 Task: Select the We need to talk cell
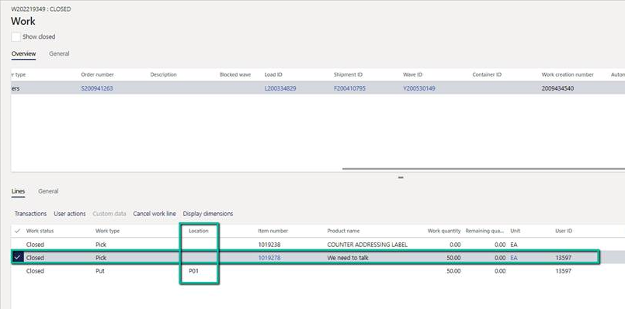click(348, 258)
